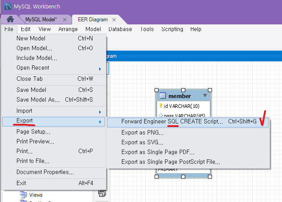
Task: Expand the Open Recent submenu
Action: coord(54,68)
